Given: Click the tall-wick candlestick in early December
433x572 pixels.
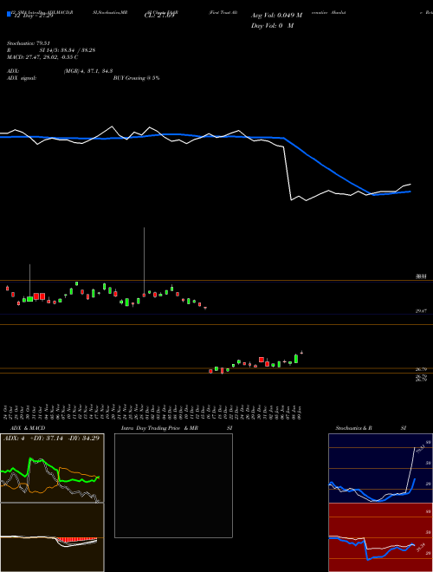Looking at the screenshot, I should 144,262.
